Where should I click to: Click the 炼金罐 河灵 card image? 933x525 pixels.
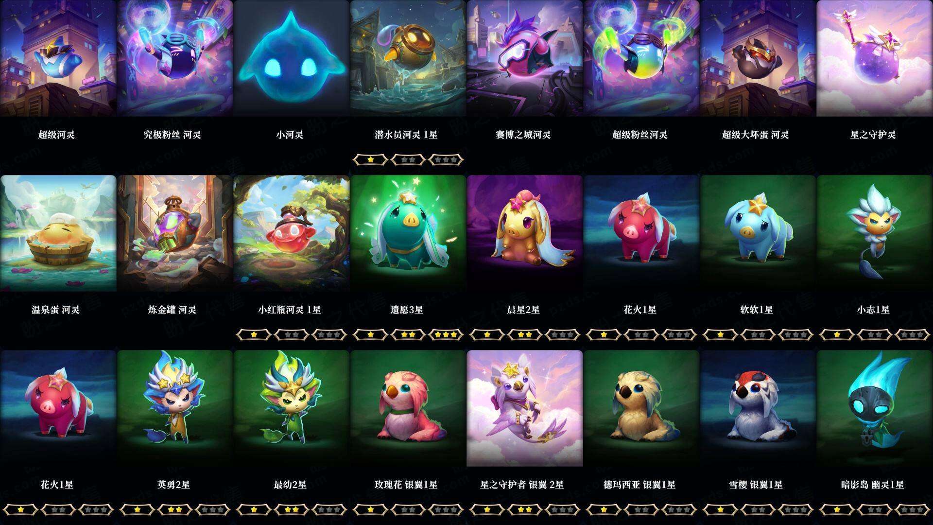(x=175, y=233)
